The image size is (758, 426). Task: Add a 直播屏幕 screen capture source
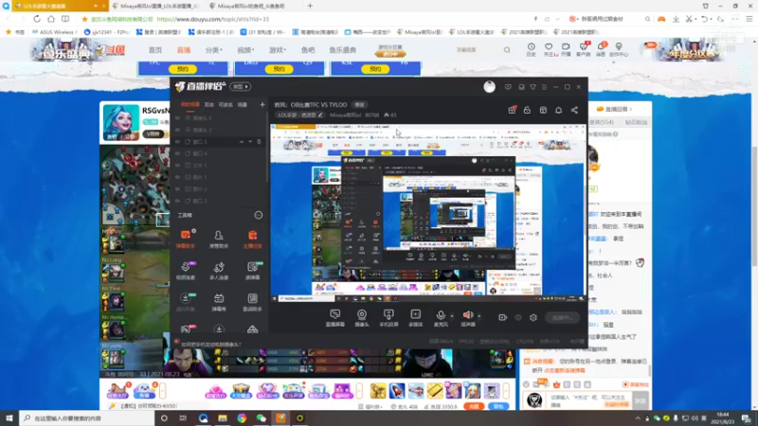tap(335, 318)
